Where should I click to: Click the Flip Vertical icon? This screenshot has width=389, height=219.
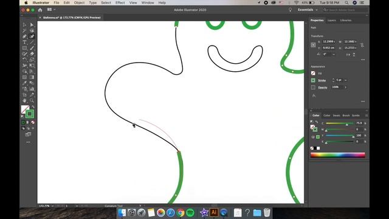coord(354,54)
